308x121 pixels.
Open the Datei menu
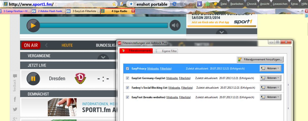224,4
